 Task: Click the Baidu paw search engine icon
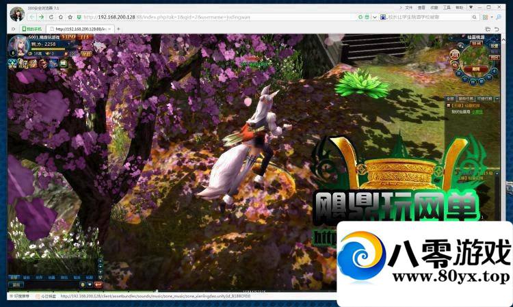coord(383,17)
